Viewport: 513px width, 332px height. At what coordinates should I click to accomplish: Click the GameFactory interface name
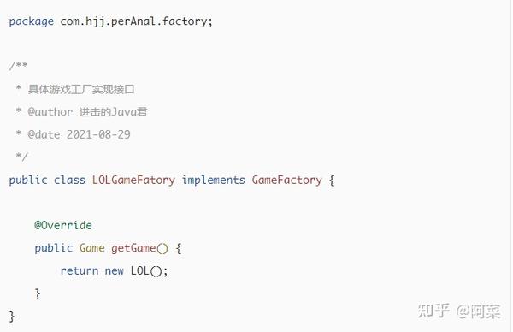point(287,180)
